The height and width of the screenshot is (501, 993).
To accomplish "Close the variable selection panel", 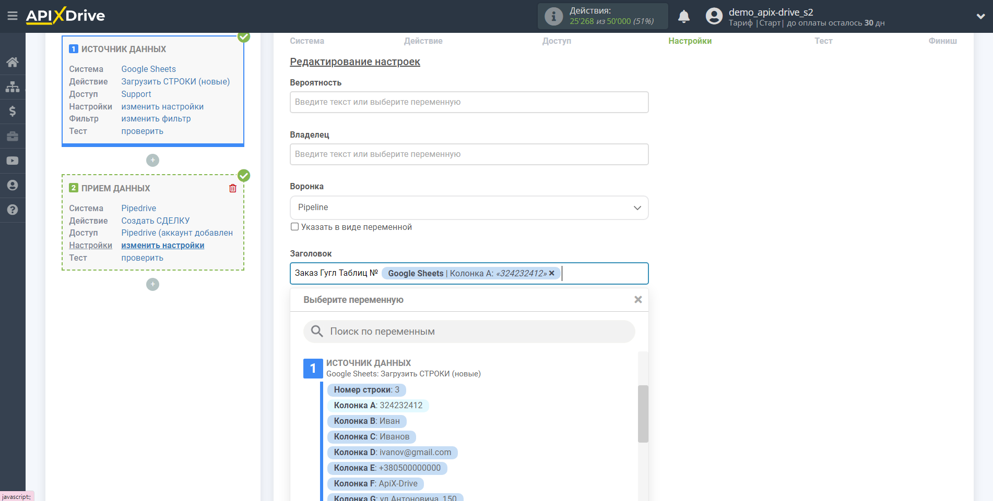I will point(638,300).
